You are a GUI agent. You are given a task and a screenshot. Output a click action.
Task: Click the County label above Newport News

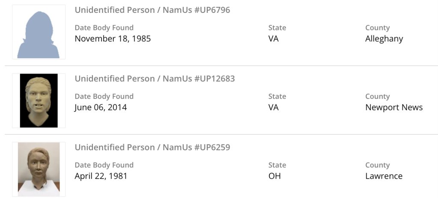(377, 97)
